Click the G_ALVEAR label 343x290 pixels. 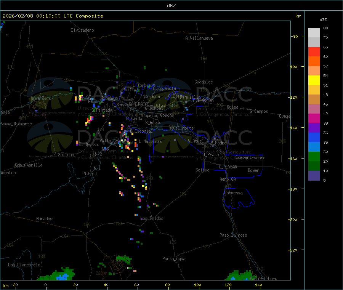pyautogui.click(x=228, y=167)
